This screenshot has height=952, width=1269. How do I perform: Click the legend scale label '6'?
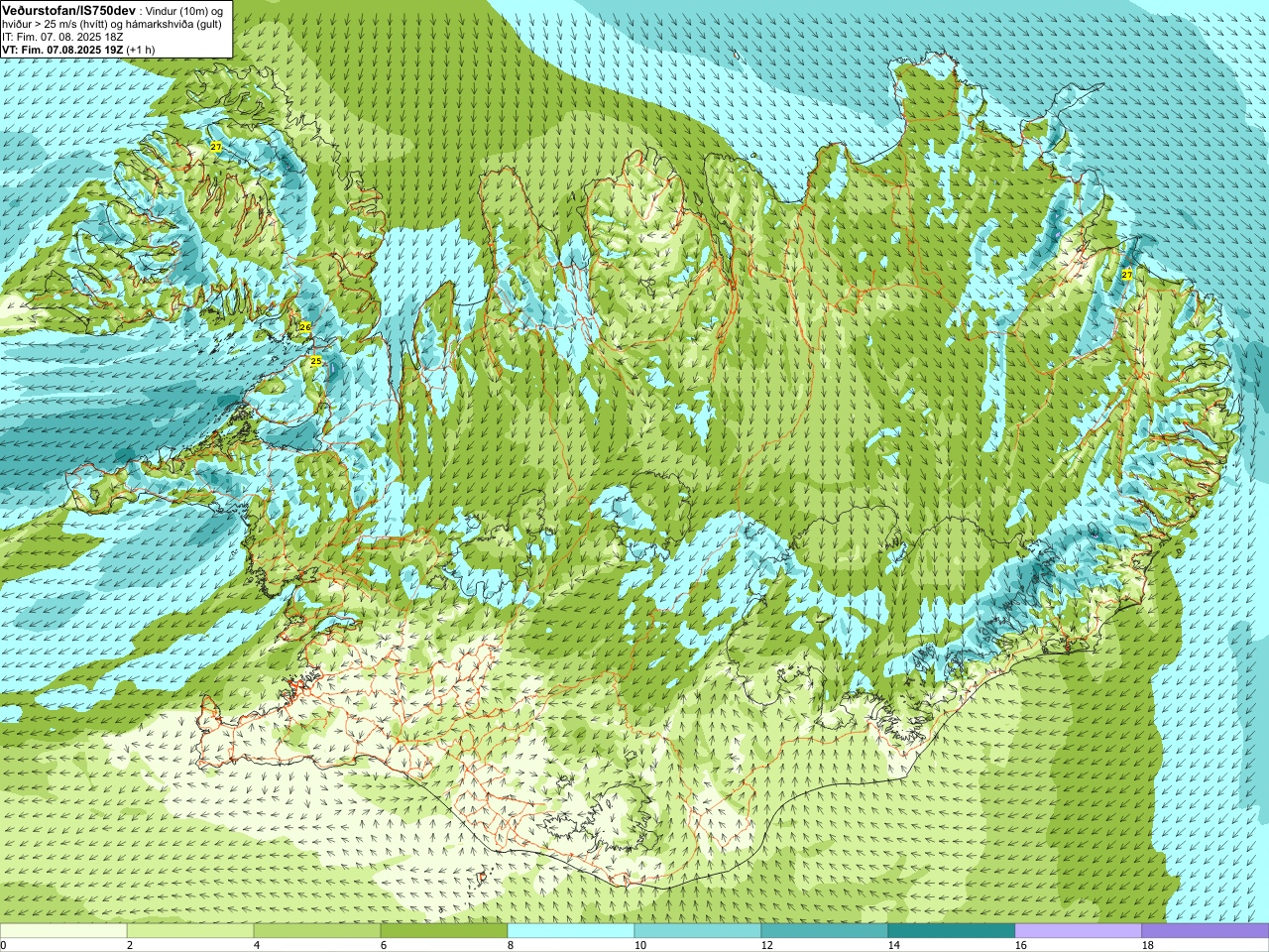tap(384, 945)
